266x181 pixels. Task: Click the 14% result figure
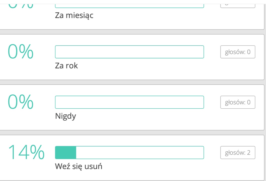coord(26,152)
